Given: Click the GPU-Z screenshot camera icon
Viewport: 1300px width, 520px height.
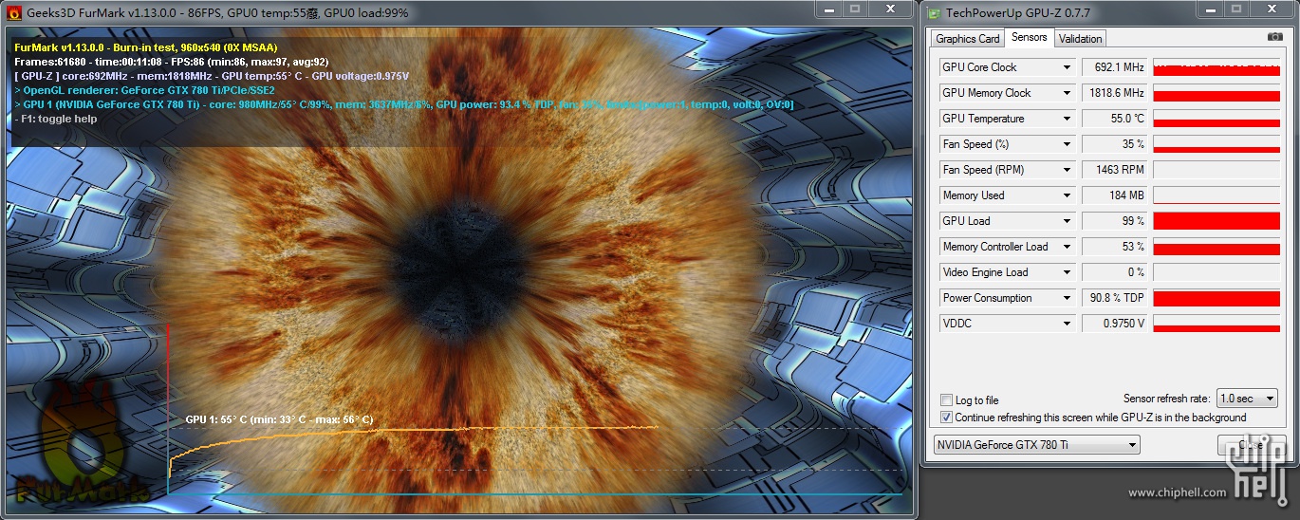Looking at the screenshot, I should pos(1274,37).
